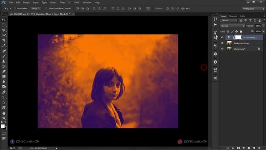Filter layers by adjustment type icon
This screenshot has width=266, height=150.
246,20
